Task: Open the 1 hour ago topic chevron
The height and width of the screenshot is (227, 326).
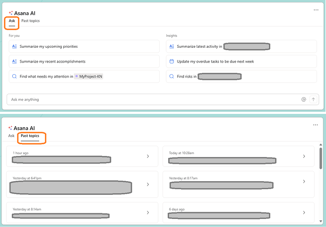Action: pyautogui.click(x=148, y=156)
